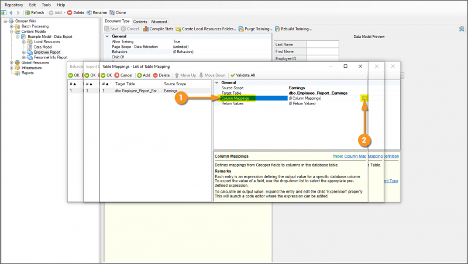Select Data Model in the tree
Screen dimensions: 468x264
(43, 47)
